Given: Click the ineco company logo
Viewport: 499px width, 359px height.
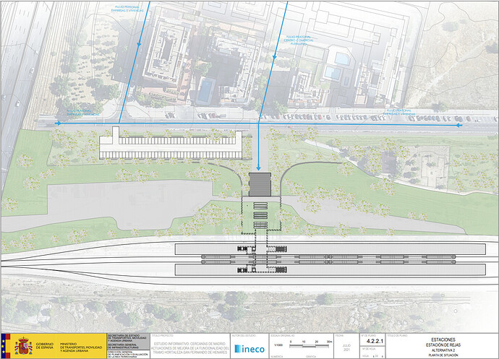Looking at the screenshot, I should pyautogui.click(x=249, y=349).
